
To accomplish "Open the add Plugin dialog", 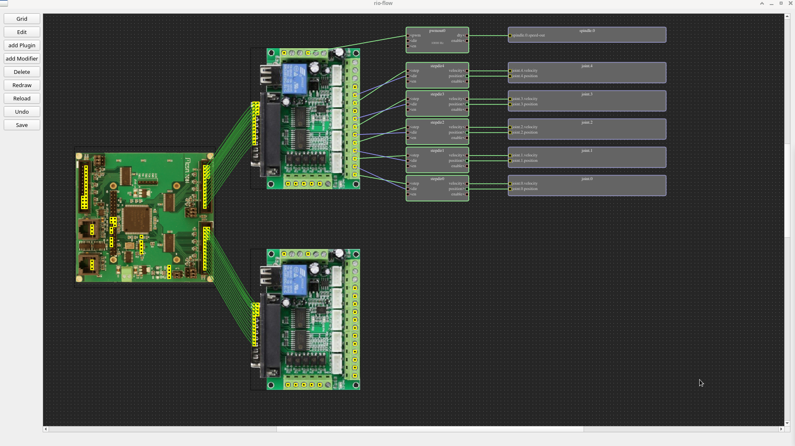I will point(22,45).
